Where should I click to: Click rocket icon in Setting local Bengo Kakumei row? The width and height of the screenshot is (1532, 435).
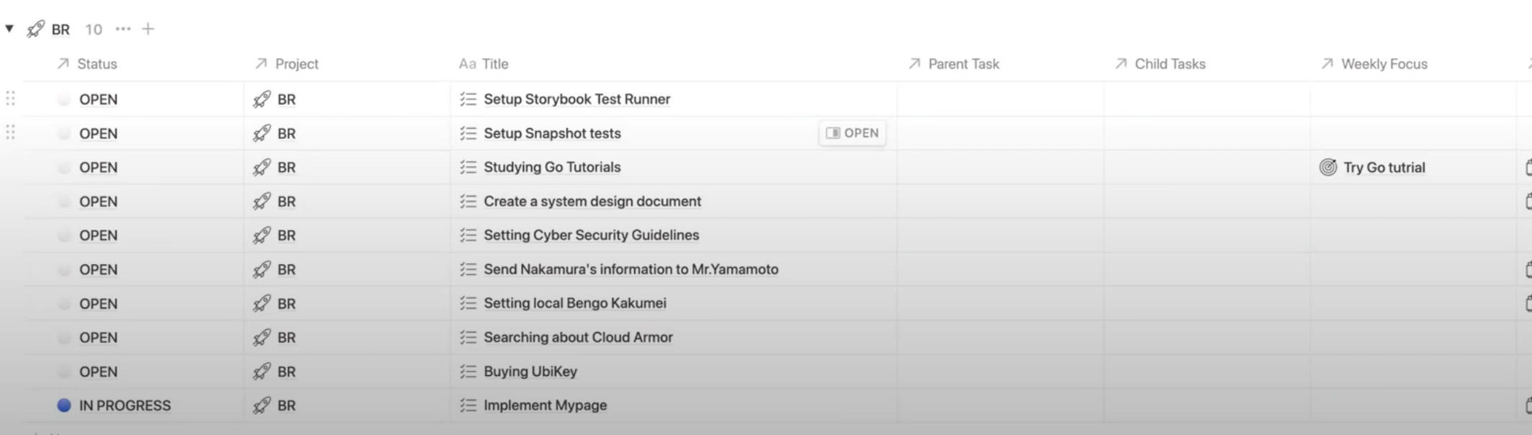click(x=262, y=303)
